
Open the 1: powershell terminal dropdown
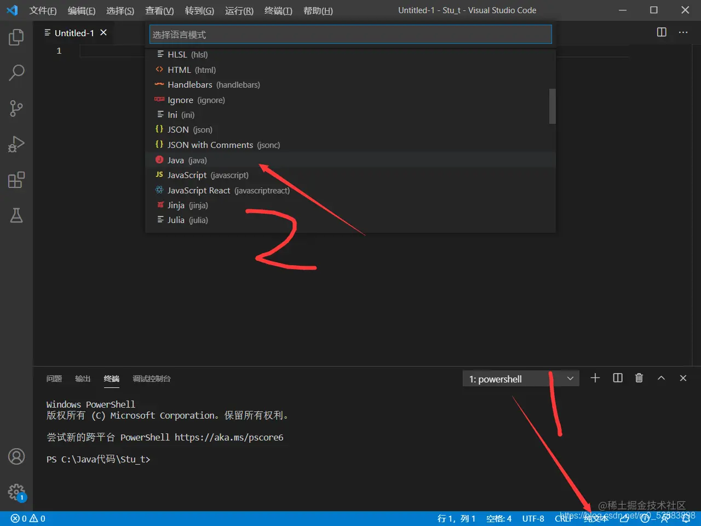click(x=521, y=379)
